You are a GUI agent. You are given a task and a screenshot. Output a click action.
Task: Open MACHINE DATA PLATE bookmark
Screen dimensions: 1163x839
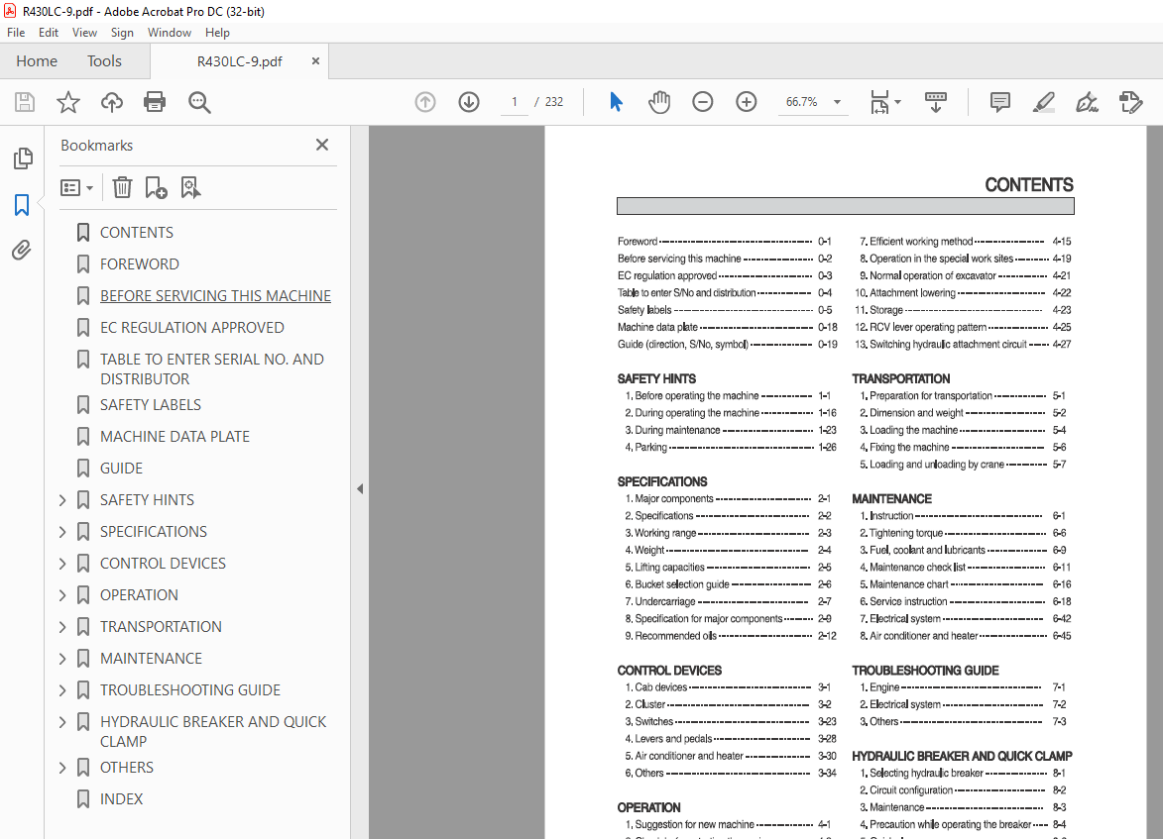(x=175, y=437)
